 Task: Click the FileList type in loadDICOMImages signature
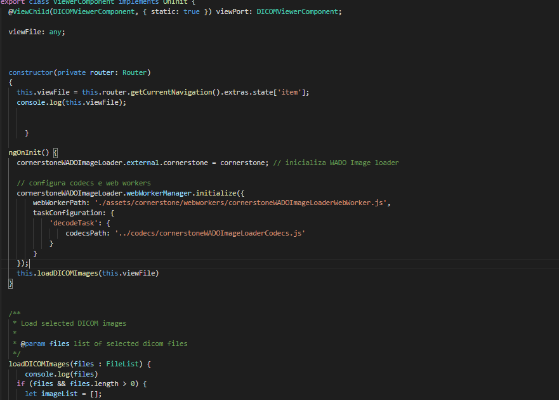pos(122,363)
